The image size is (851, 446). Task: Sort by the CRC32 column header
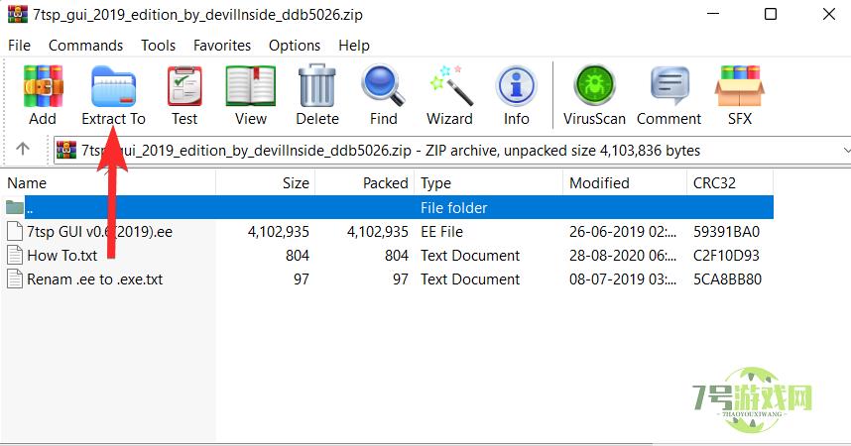730,182
